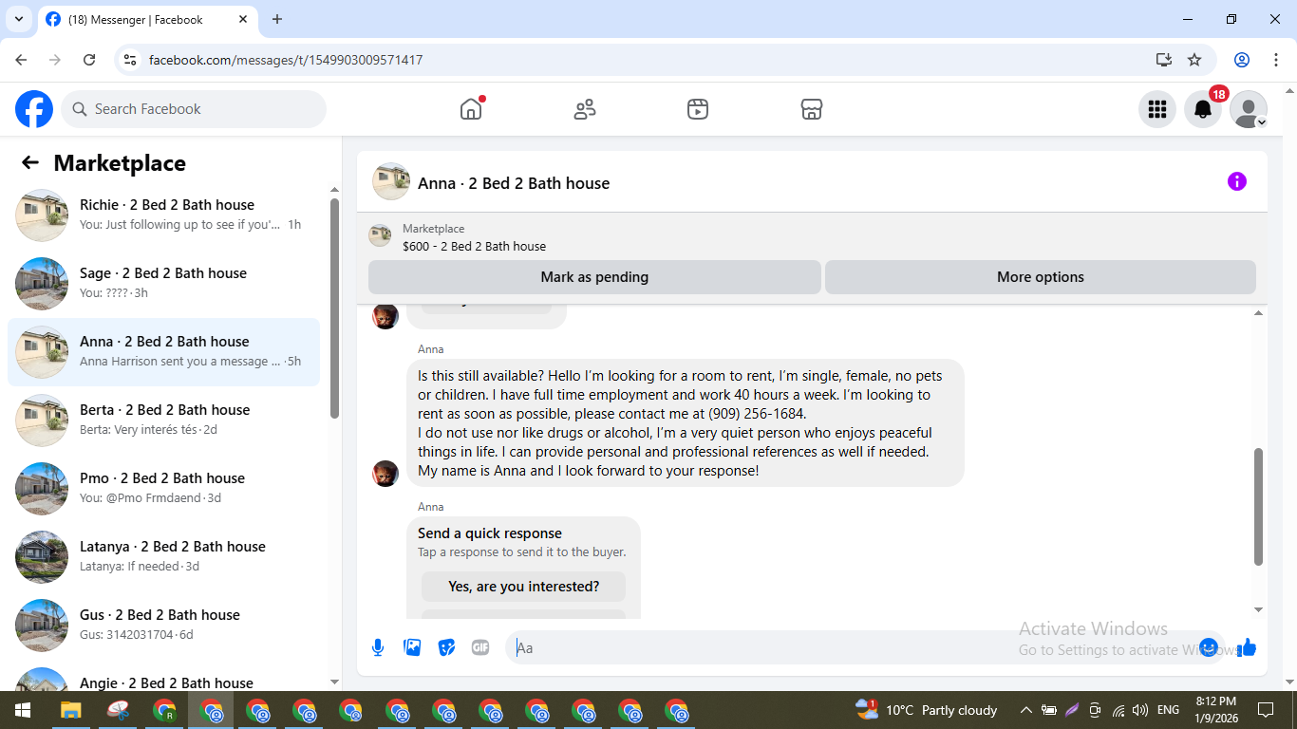Viewport: 1297px width, 729px height.
Task: Click the chat messages scrollbar thumb
Action: [x=1259, y=507]
